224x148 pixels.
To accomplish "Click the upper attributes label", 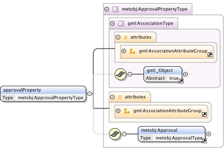I will (x=141, y=37).
